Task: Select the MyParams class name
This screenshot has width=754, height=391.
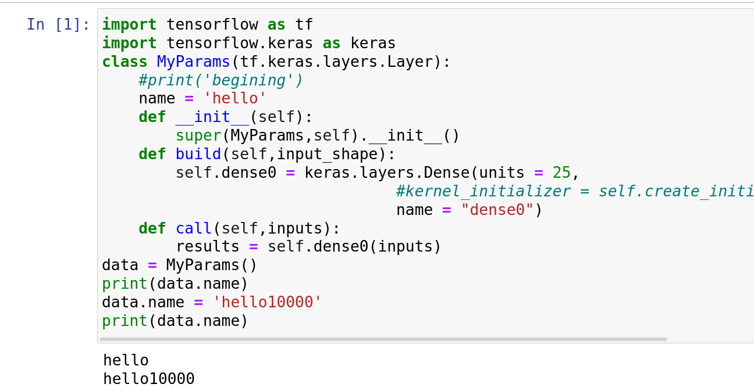Action: coord(193,61)
